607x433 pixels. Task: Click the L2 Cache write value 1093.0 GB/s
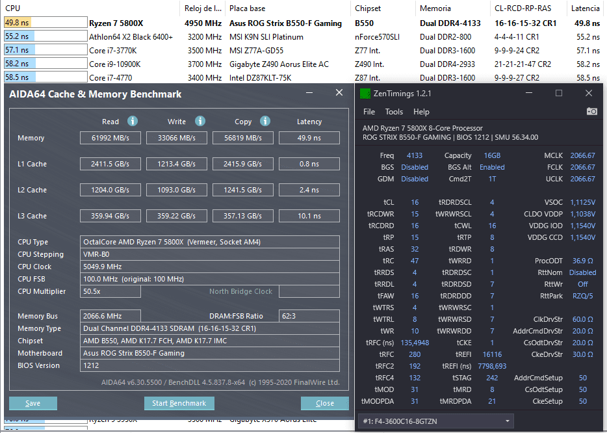(177, 190)
